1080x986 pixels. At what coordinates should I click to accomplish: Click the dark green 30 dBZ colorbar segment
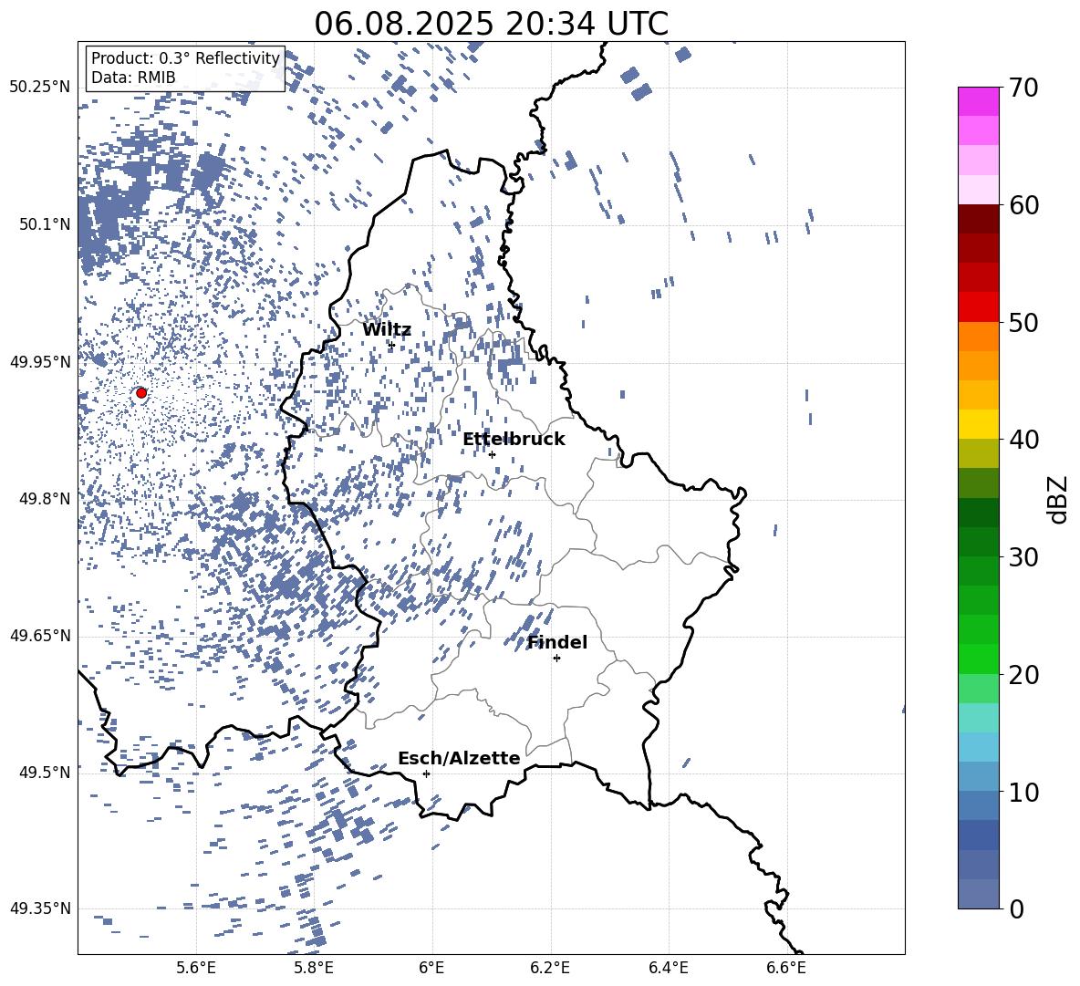978,541
